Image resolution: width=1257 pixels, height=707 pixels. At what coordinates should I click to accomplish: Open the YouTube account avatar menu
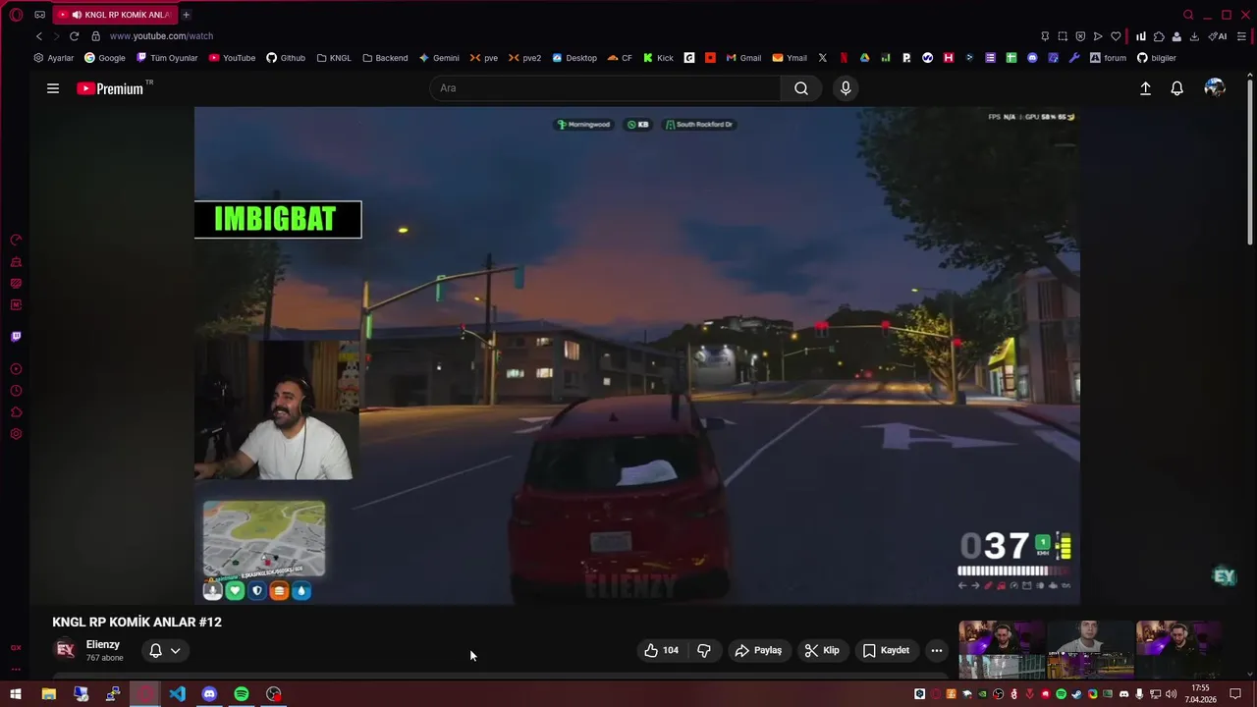point(1215,88)
